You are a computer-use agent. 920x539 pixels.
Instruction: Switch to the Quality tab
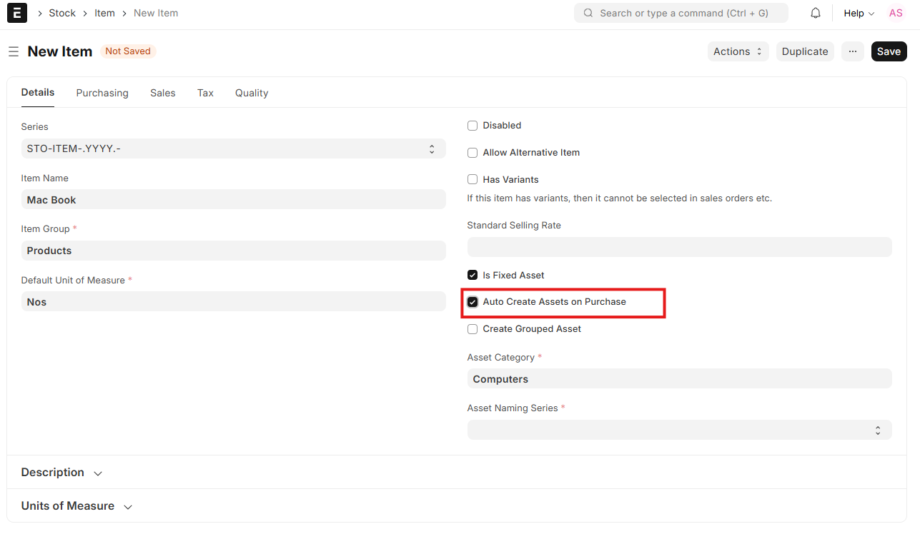click(252, 93)
